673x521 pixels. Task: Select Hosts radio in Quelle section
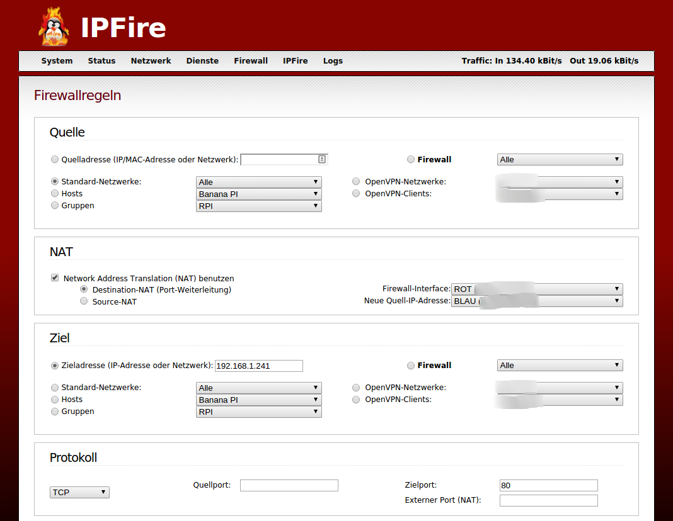(55, 193)
